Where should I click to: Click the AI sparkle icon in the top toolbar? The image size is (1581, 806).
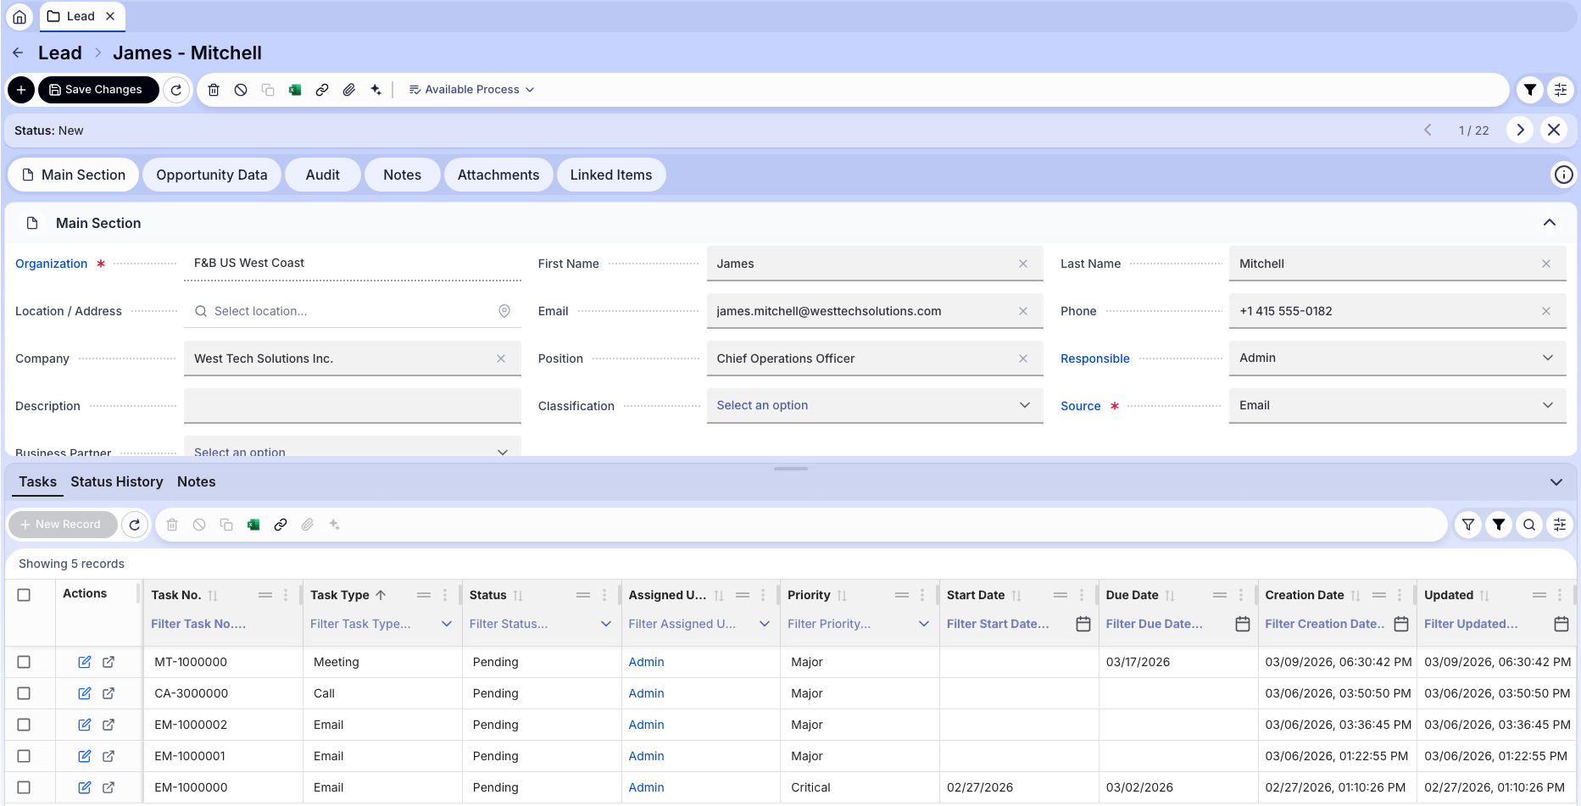tap(376, 90)
